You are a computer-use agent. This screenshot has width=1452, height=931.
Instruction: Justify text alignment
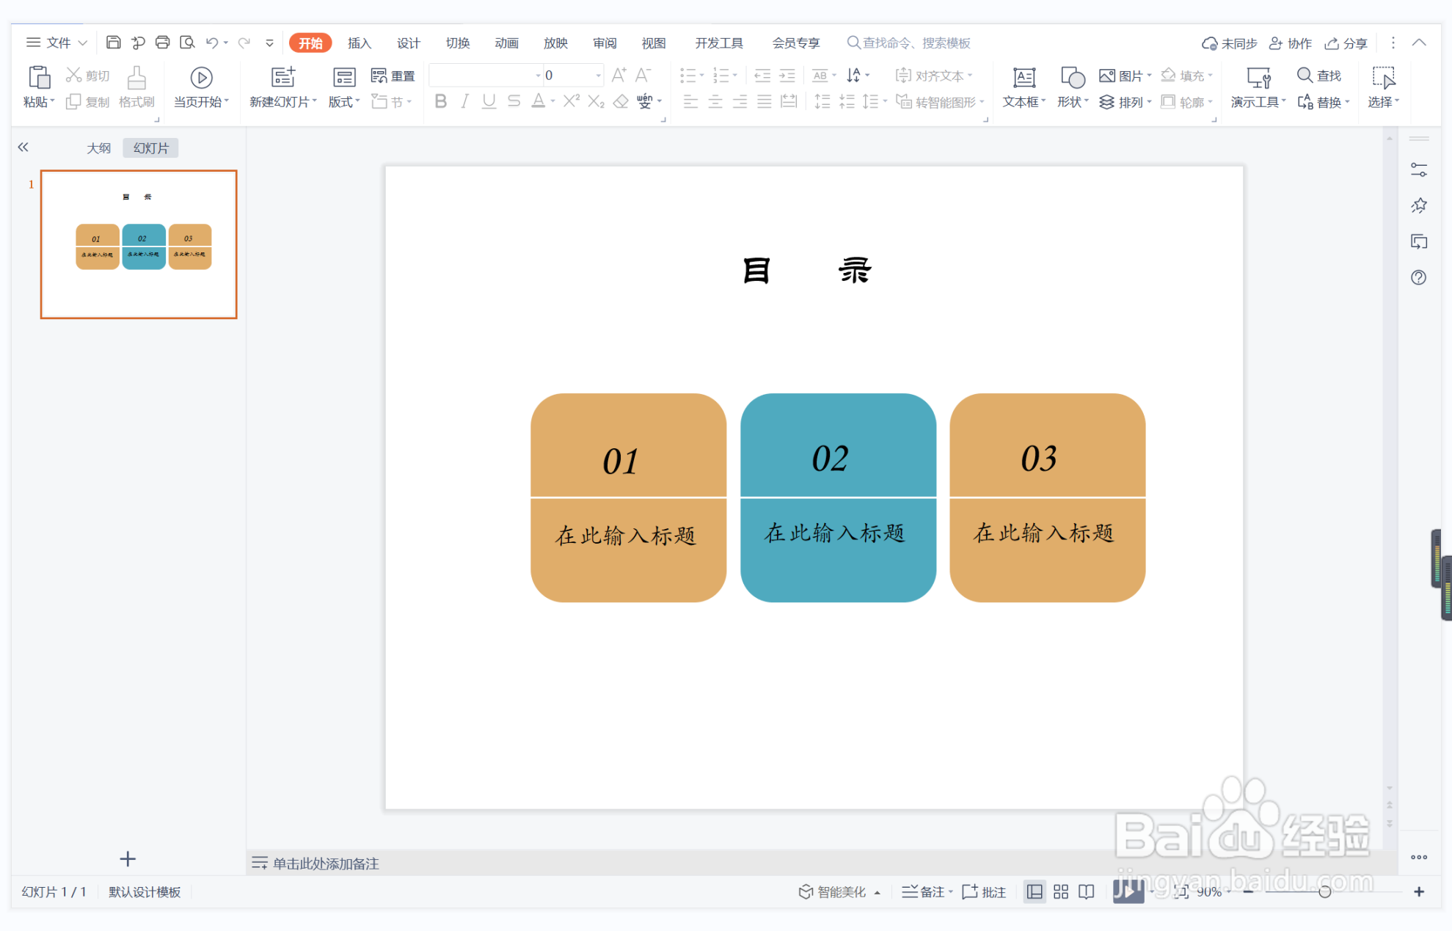(x=765, y=101)
